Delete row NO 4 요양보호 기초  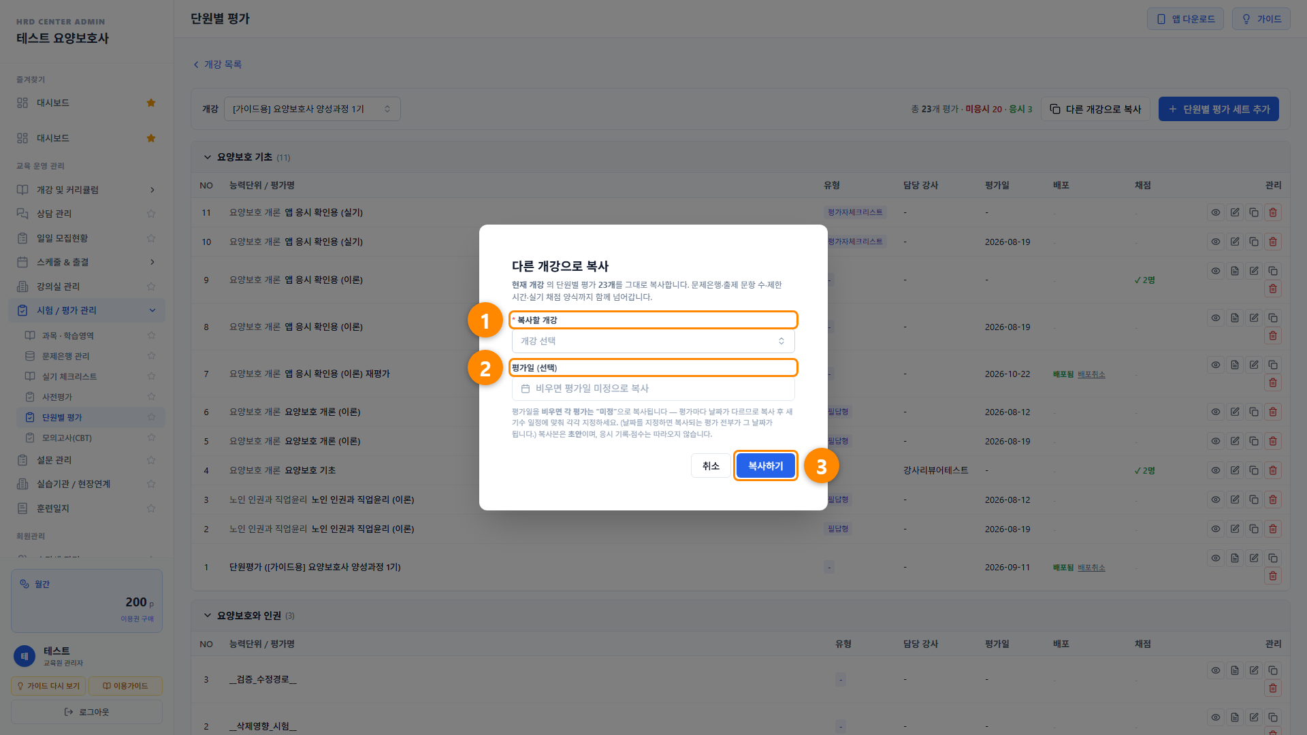[1272, 470]
